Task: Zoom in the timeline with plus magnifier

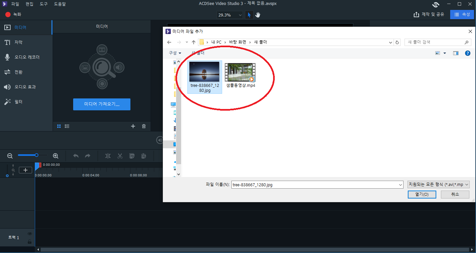Action: click(x=56, y=156)
